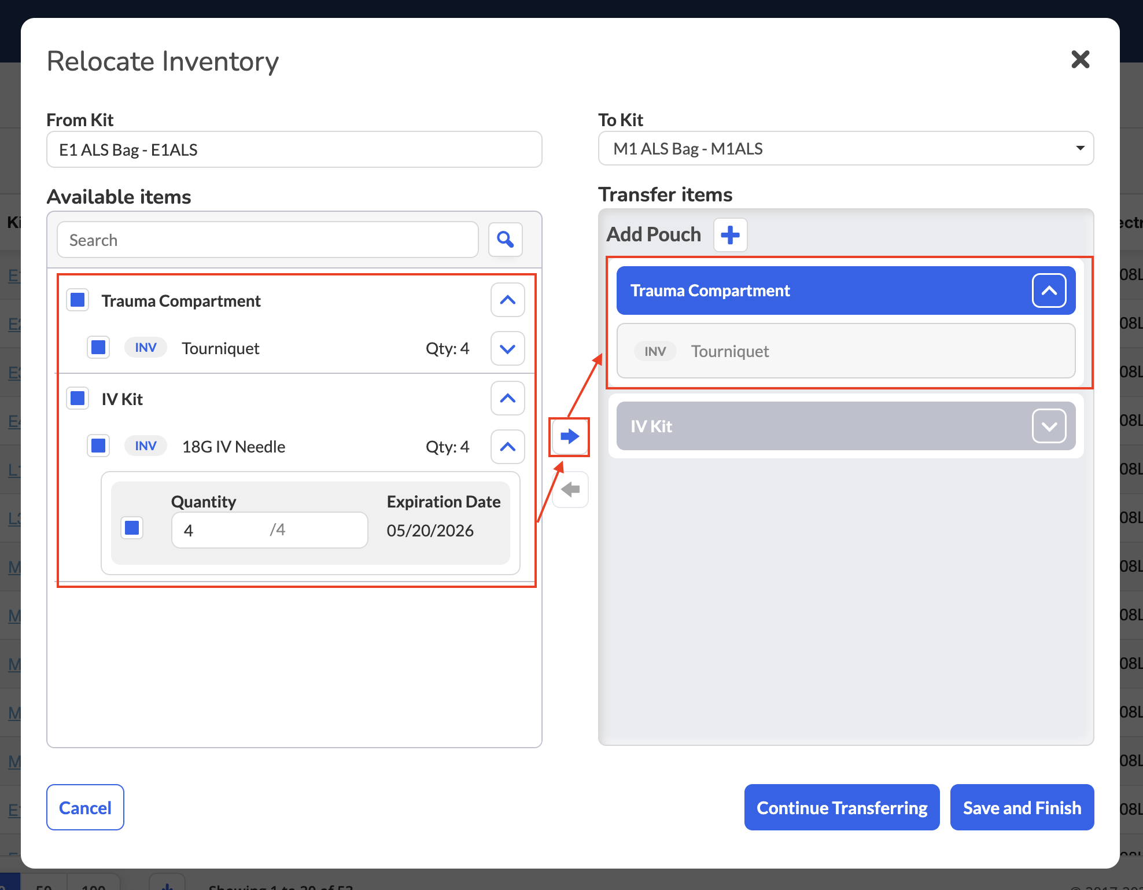Collapse Trauma Compartment in Available items

(507, 300)
